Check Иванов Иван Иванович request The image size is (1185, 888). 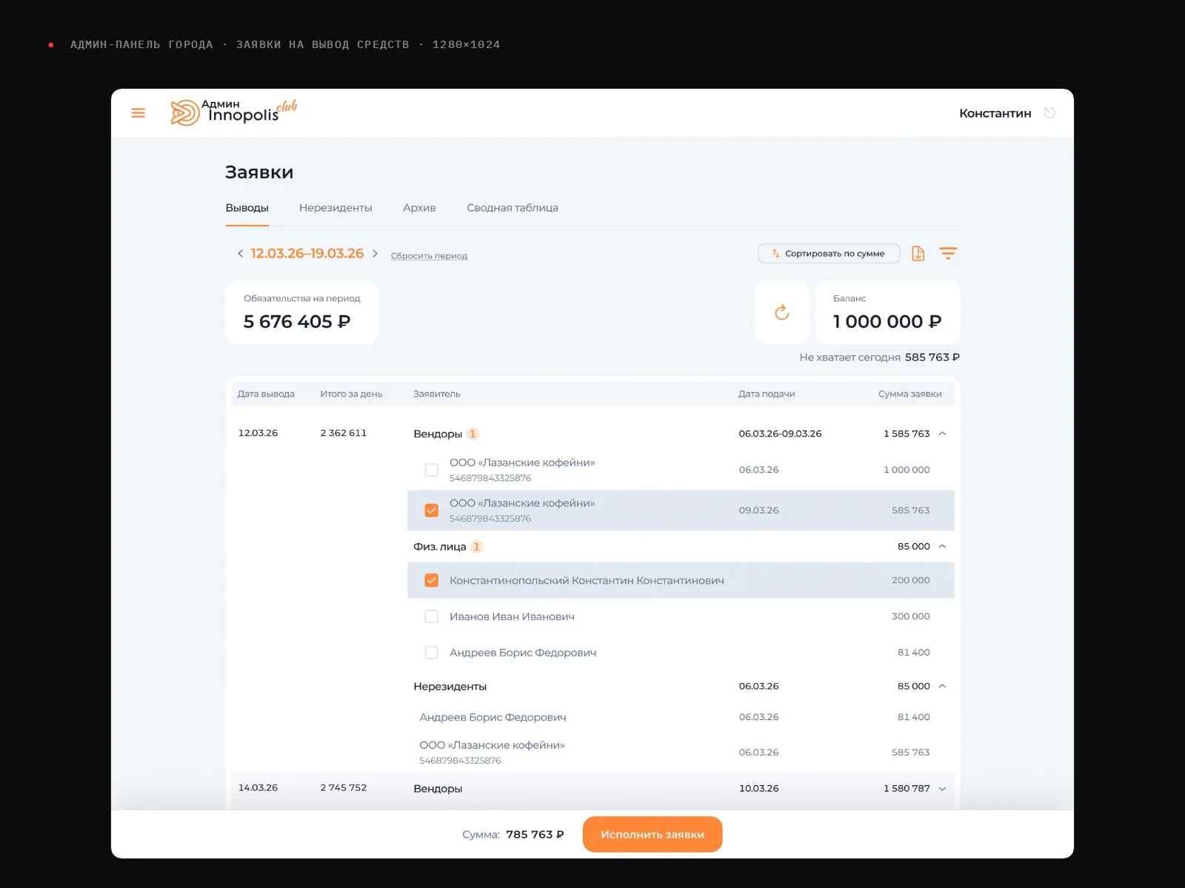click(431, 616)
